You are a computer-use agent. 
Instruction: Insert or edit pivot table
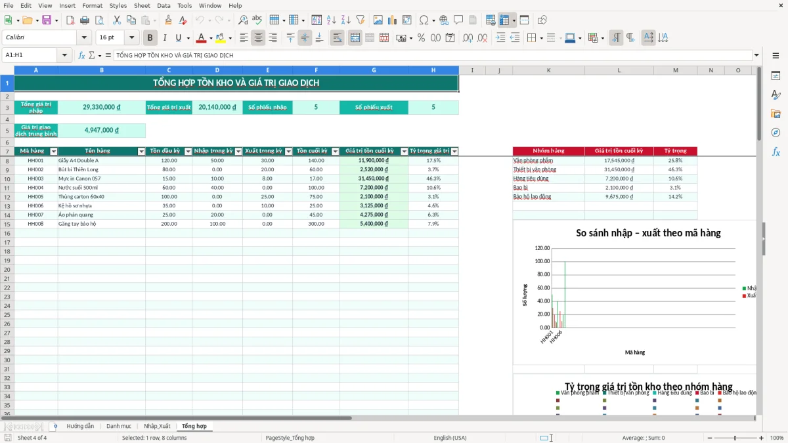[x=407, y=20]
